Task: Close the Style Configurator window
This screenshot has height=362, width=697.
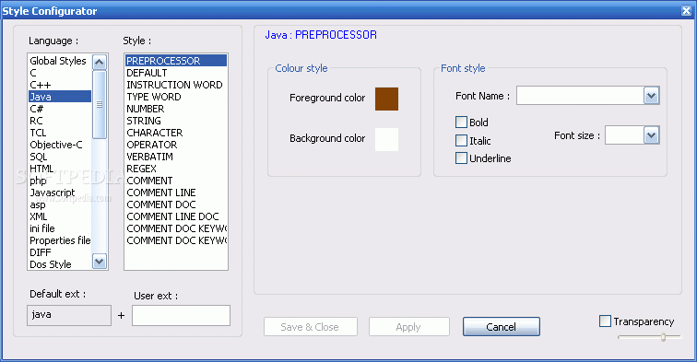Action: tap(686, 11)
